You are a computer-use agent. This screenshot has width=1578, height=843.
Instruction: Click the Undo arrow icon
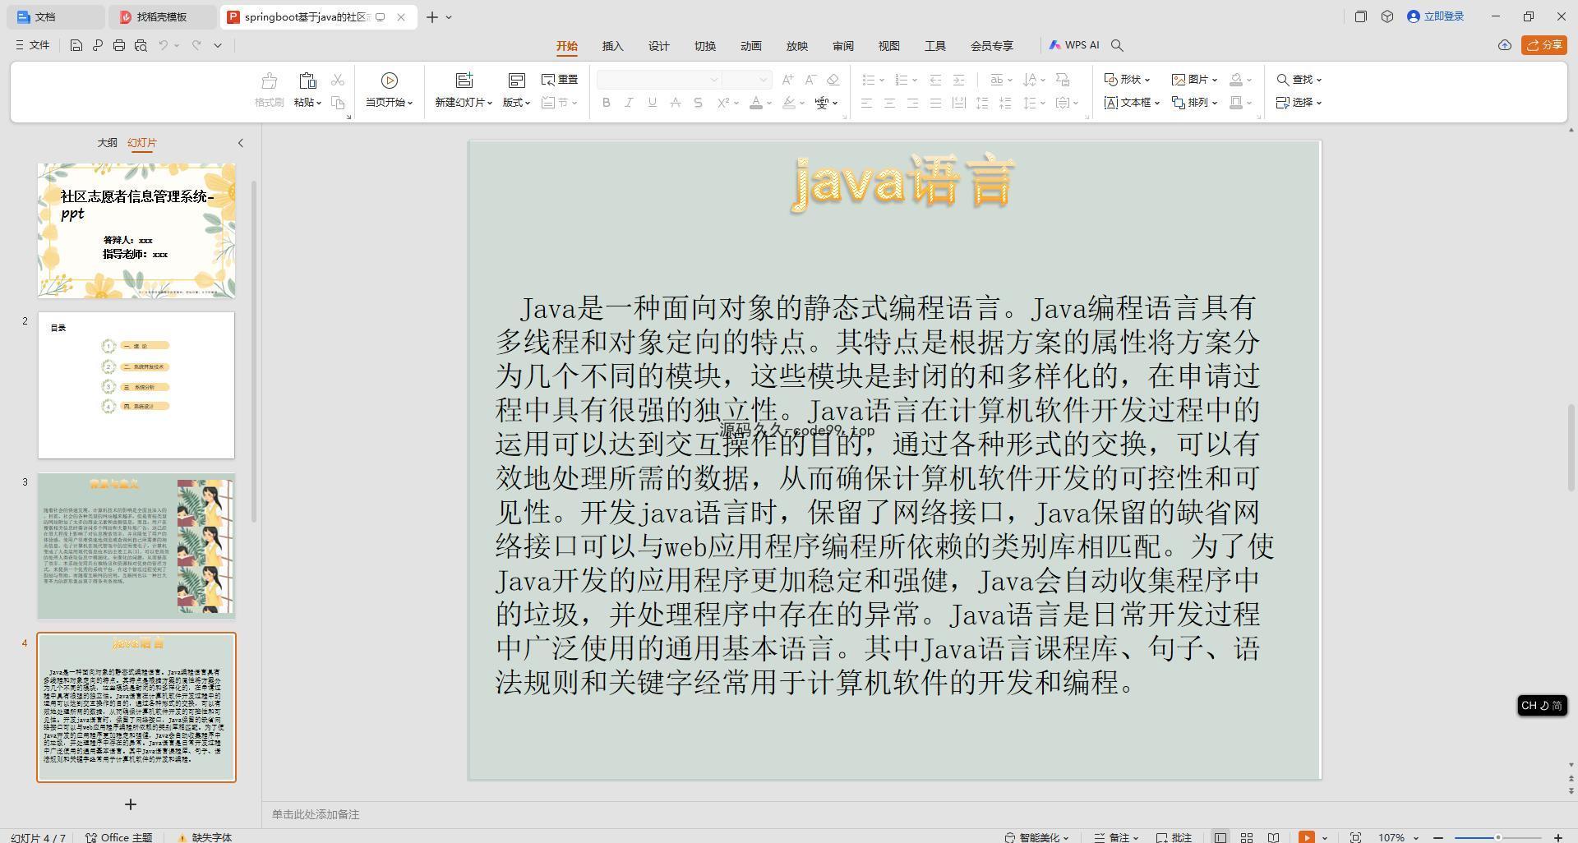coord(164,45)
